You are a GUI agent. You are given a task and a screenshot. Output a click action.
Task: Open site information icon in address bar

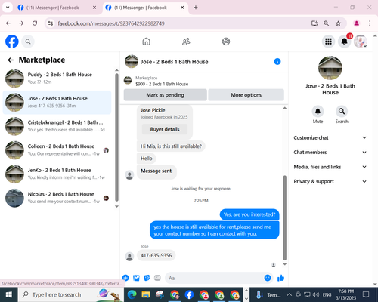pyautogui.click(x=51, y=23)
